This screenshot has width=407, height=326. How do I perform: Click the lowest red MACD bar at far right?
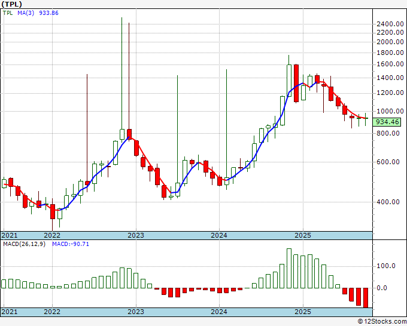(366, 298)
